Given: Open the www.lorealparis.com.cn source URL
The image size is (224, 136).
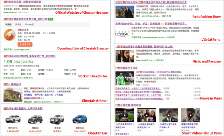Looking at the screenshot, I should (x=153, y=37).
